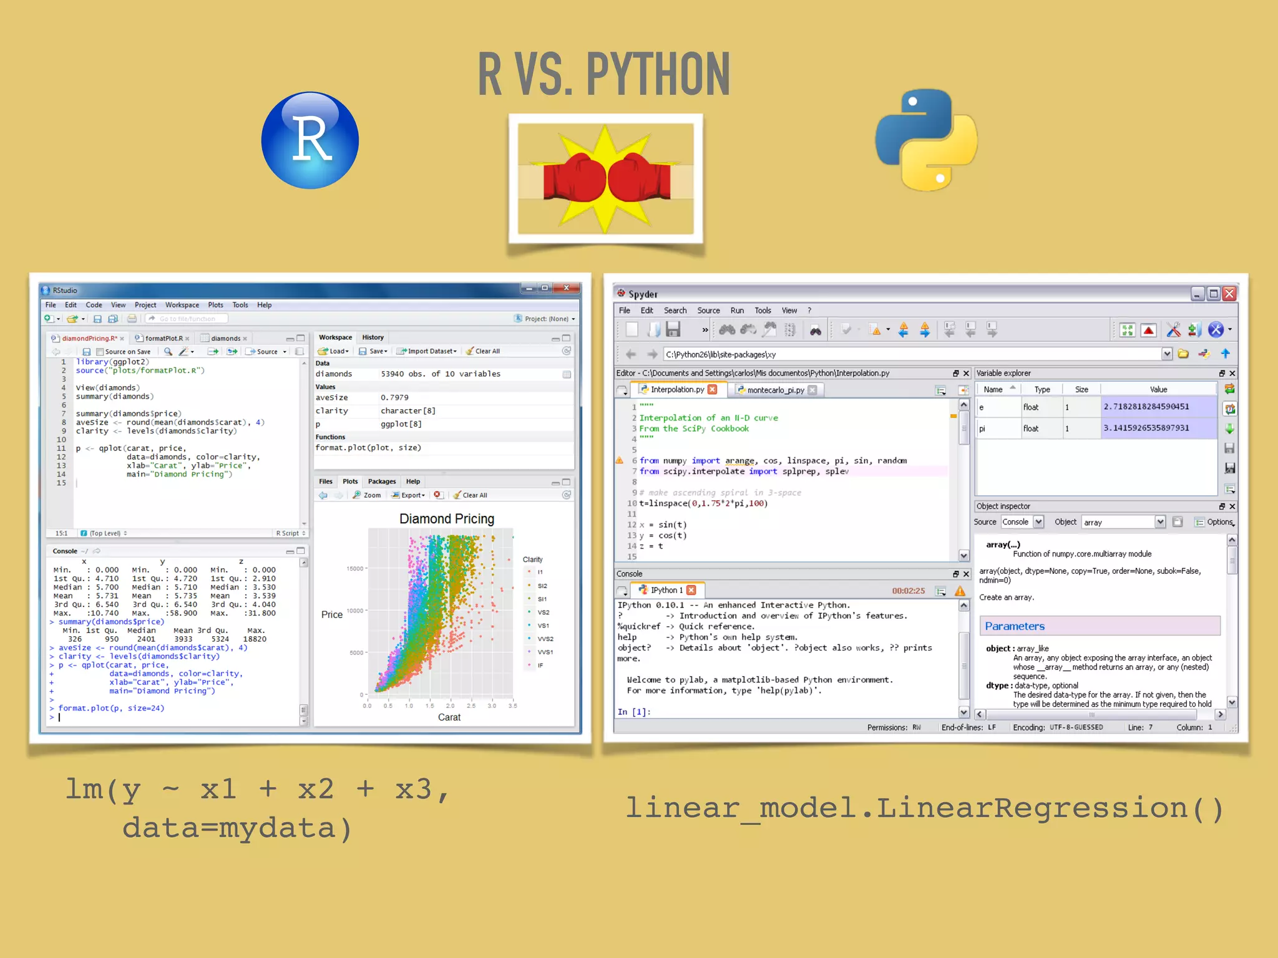1278x958 pixels.
Task: Click the code tools wand icon in RStudio
Action: pos(184,351)
